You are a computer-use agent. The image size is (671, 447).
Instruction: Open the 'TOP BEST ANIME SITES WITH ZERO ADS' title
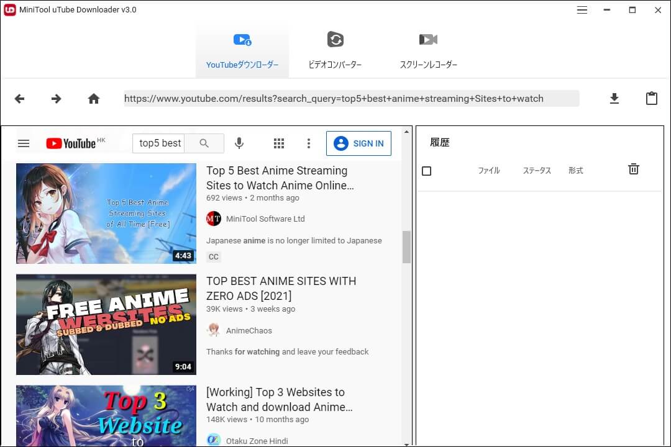point(281,288)
